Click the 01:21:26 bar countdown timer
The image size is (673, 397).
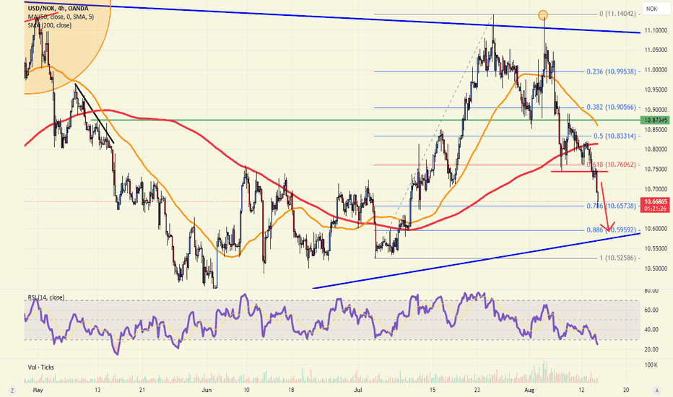point(654,209)
